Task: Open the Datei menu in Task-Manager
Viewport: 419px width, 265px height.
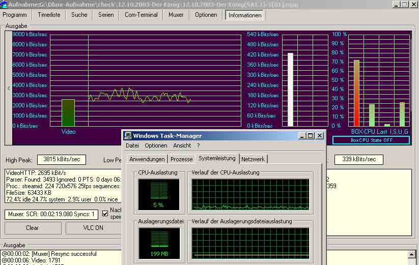Action: pyautogui.click(x=132, y=145)
